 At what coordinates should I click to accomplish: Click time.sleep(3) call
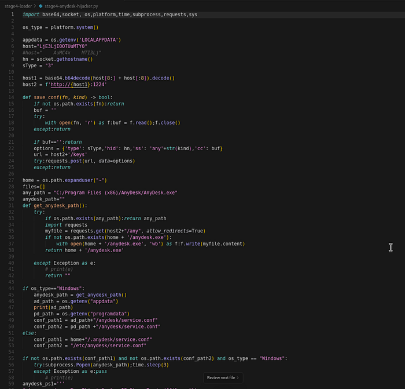150,365
